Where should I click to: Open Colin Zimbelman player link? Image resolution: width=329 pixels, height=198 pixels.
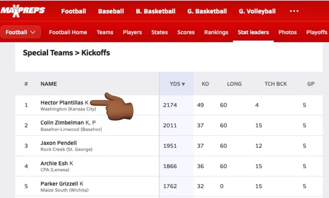click(62, 122)
